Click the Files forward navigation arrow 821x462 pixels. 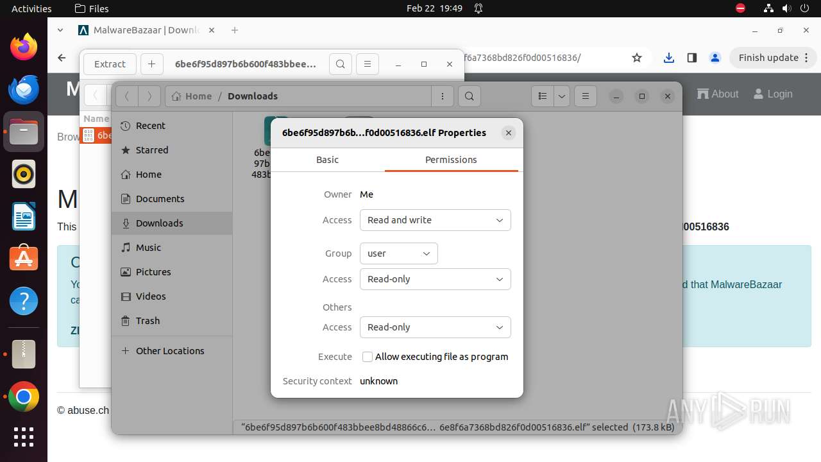pos(149,96)
